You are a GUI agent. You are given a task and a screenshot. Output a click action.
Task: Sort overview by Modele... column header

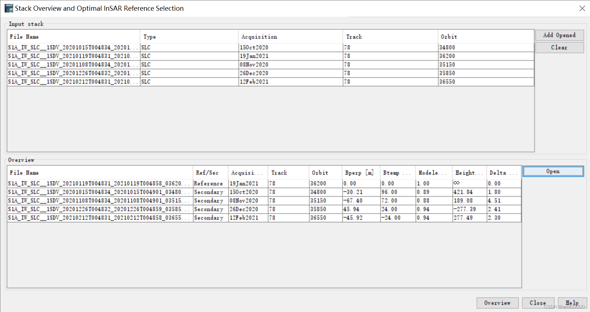(434, 173)
